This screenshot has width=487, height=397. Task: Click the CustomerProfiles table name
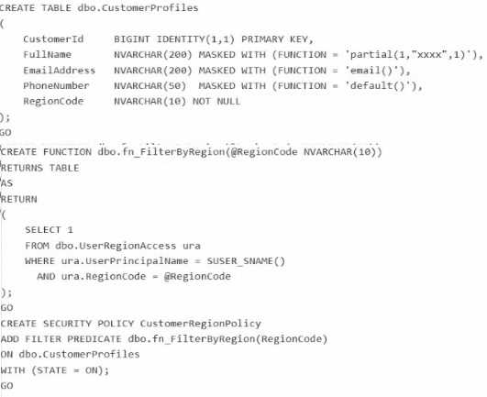click(138, 7)
